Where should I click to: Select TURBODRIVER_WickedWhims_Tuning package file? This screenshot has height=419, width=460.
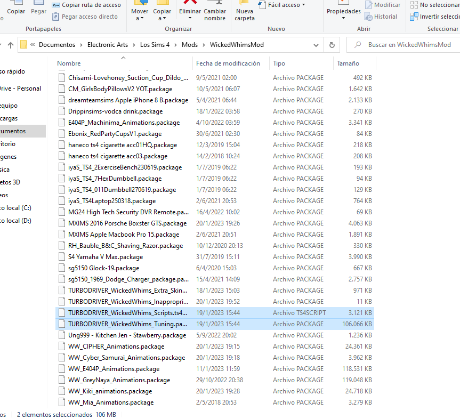click(x=214, y=324)
